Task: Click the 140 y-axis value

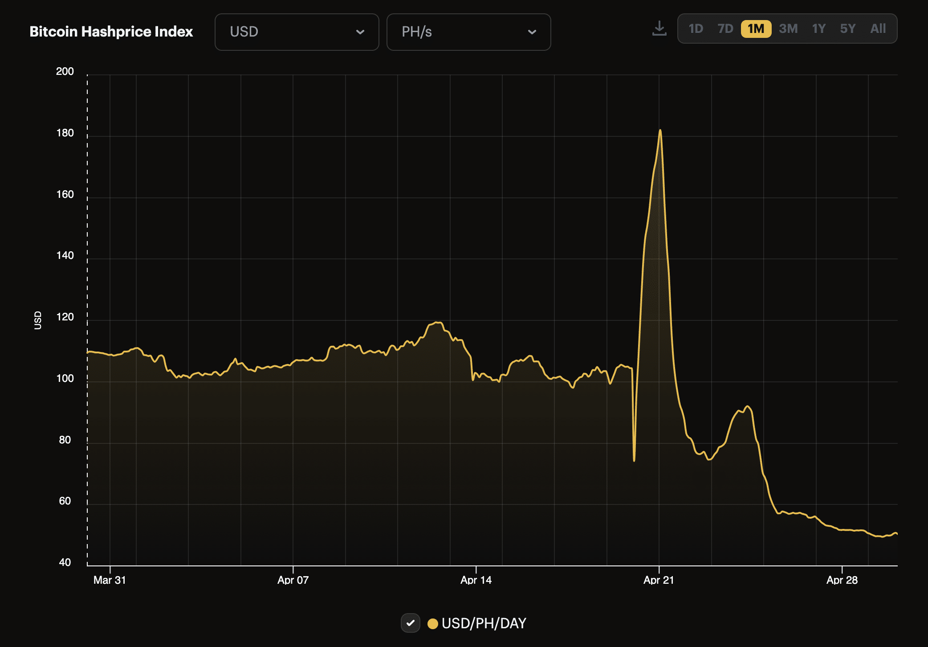Action: [x=65, y=255]
